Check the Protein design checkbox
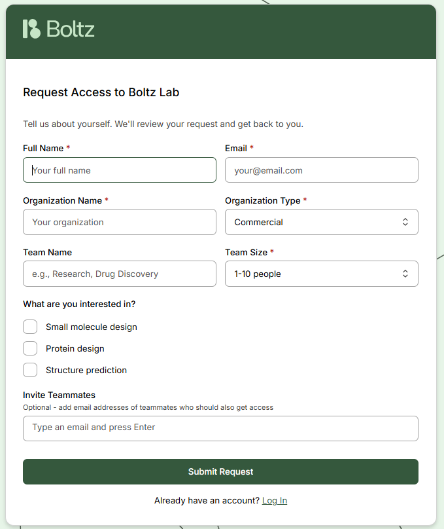Image resolution: width=444 pixels, height=529 pixels. tap(30, 348)
